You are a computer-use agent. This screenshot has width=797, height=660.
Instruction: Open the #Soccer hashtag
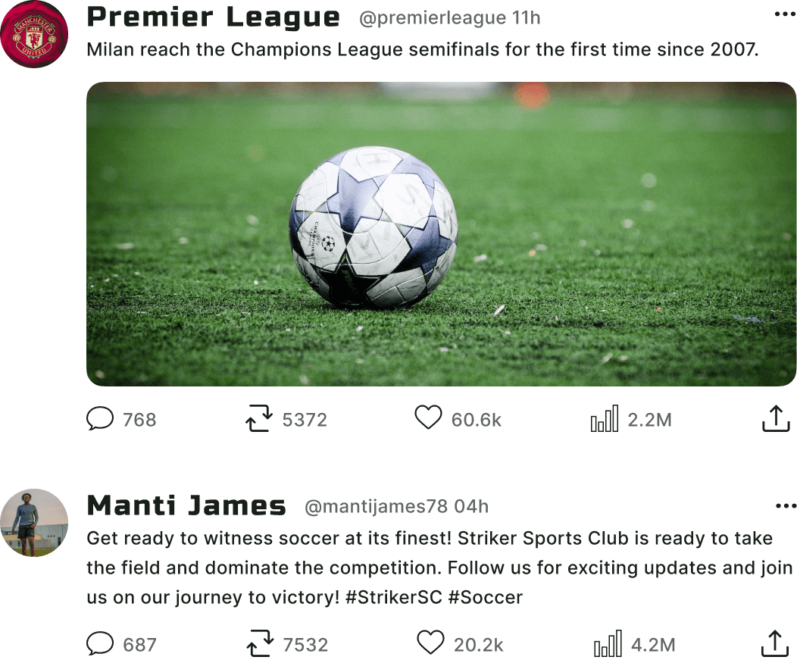pyautogui.click(x=486, y=597)
